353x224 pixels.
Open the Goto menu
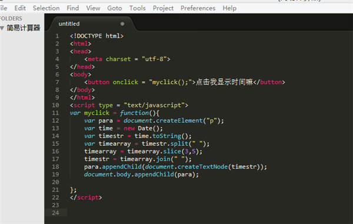pyautogui.click(x=115, y=8)
